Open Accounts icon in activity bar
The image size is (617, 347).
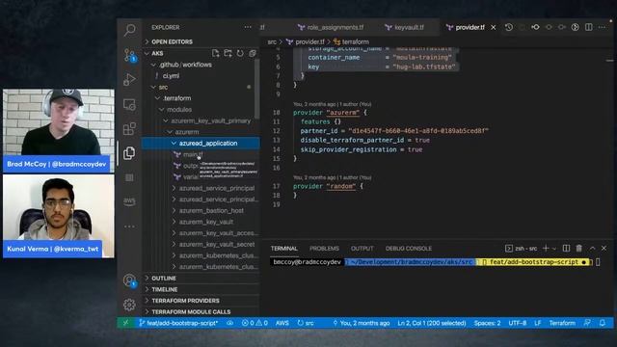129,280
